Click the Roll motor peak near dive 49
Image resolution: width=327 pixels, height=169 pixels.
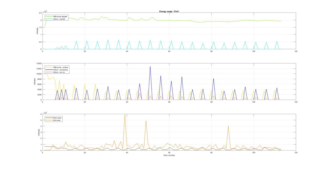coord(146,121)
